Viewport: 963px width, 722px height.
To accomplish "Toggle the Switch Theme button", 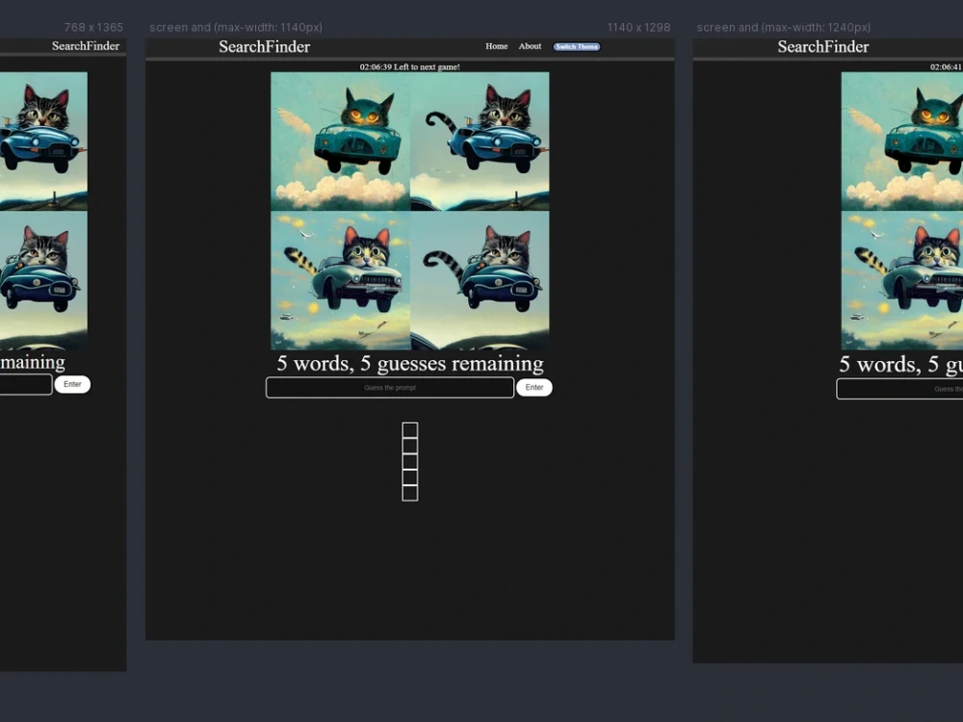I will (x=576, y=46).
